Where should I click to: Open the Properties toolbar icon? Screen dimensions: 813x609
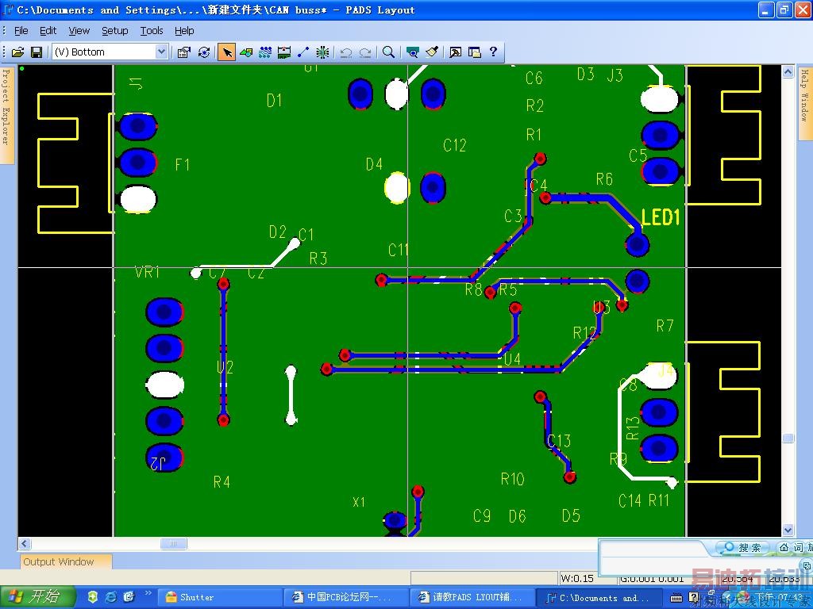[184, 52]
